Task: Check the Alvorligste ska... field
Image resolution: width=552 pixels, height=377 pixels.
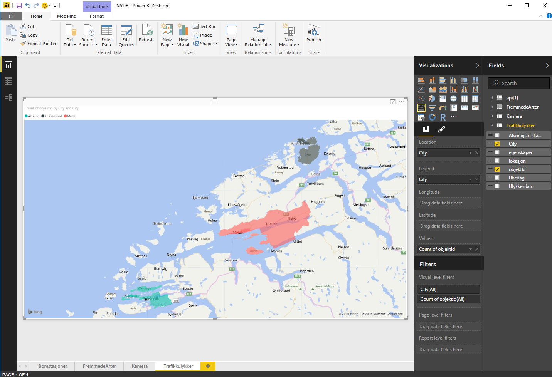Action: (497, 135)
